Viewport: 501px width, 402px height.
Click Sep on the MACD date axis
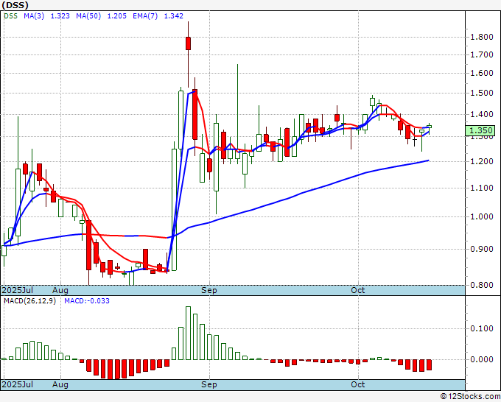(209, 384)
